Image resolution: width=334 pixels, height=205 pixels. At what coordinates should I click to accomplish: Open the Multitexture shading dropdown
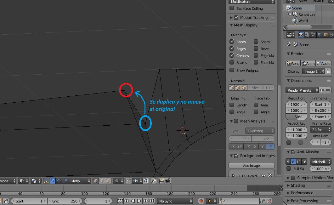[x=252, y=2]
